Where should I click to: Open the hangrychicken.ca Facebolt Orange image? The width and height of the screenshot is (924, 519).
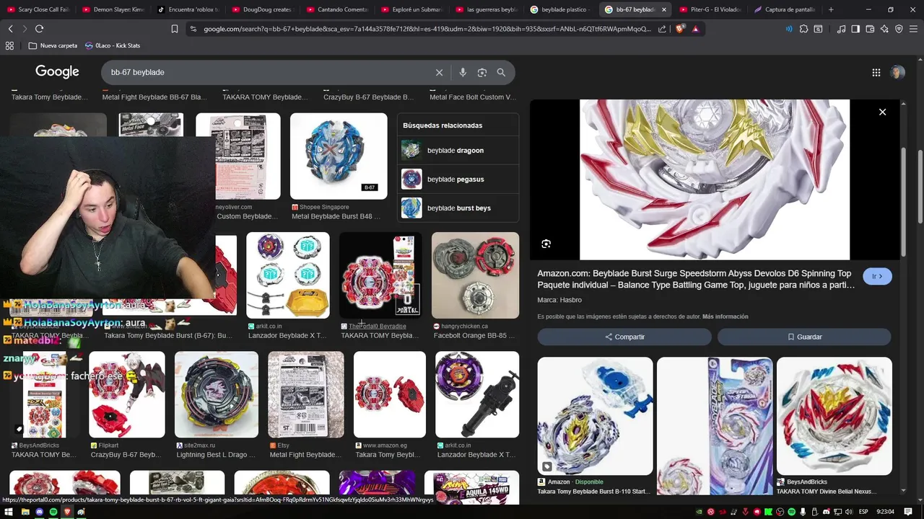pyautogui.click(x=475, y=275)
